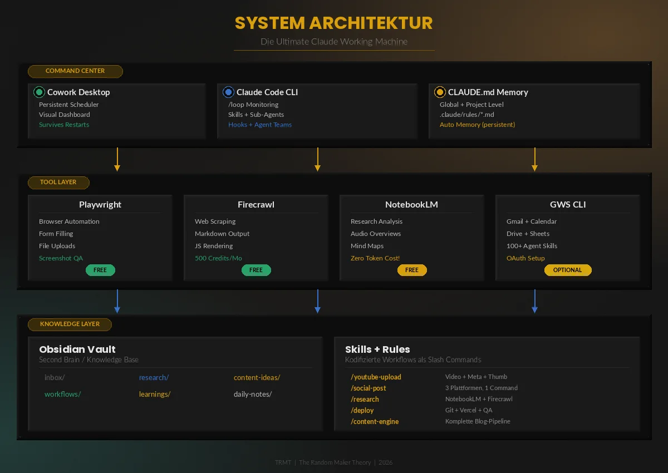Click the OPTIONAL badge under GWS CLI

568,270
